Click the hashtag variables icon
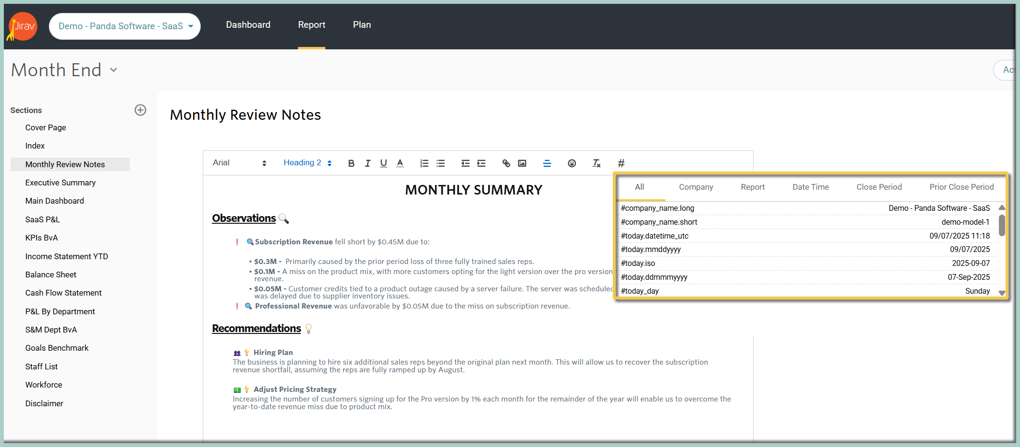Viewport: 1020px width, 447px height. 621,163
